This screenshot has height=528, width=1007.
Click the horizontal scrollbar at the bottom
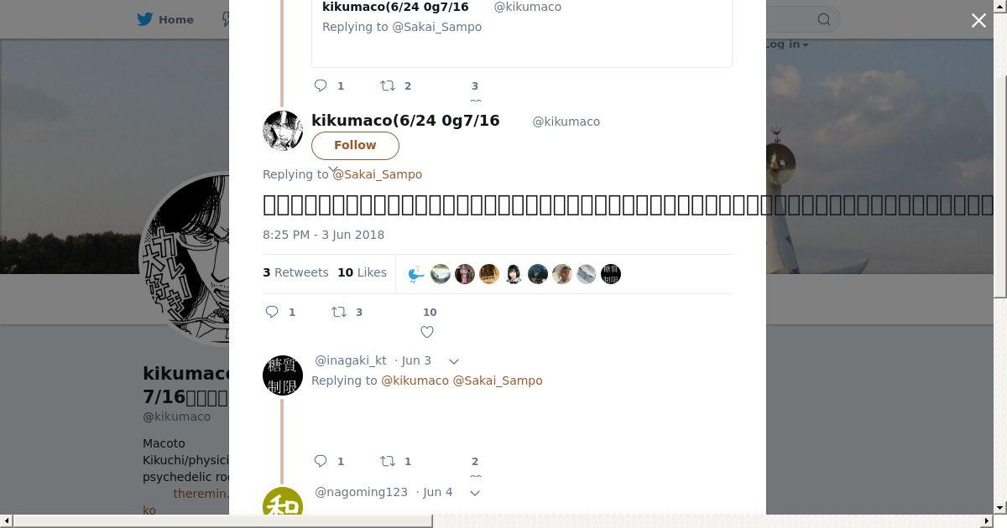222,521
